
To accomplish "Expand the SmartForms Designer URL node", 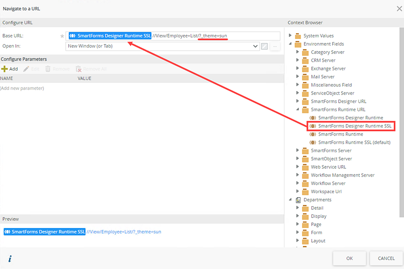I will pos(297,101).
